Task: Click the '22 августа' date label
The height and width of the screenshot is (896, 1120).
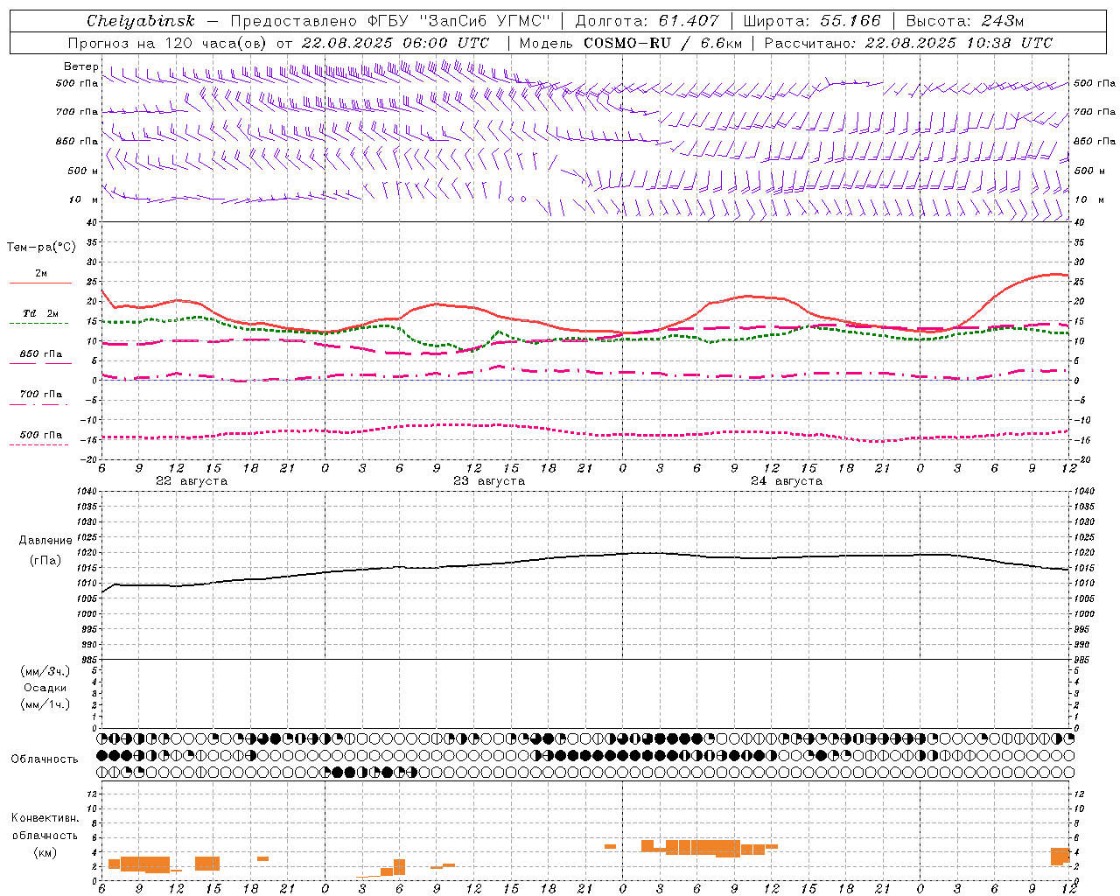Action: 192,481
